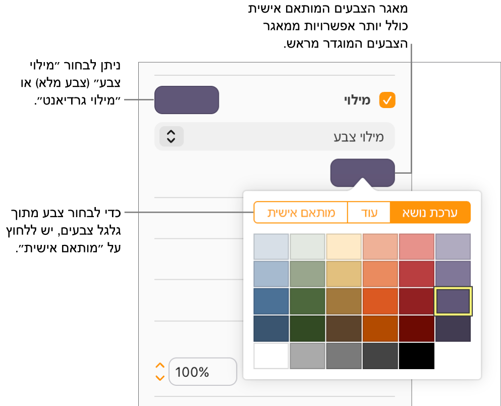Switch to the מותאם אישית tab

coord(301,213)
